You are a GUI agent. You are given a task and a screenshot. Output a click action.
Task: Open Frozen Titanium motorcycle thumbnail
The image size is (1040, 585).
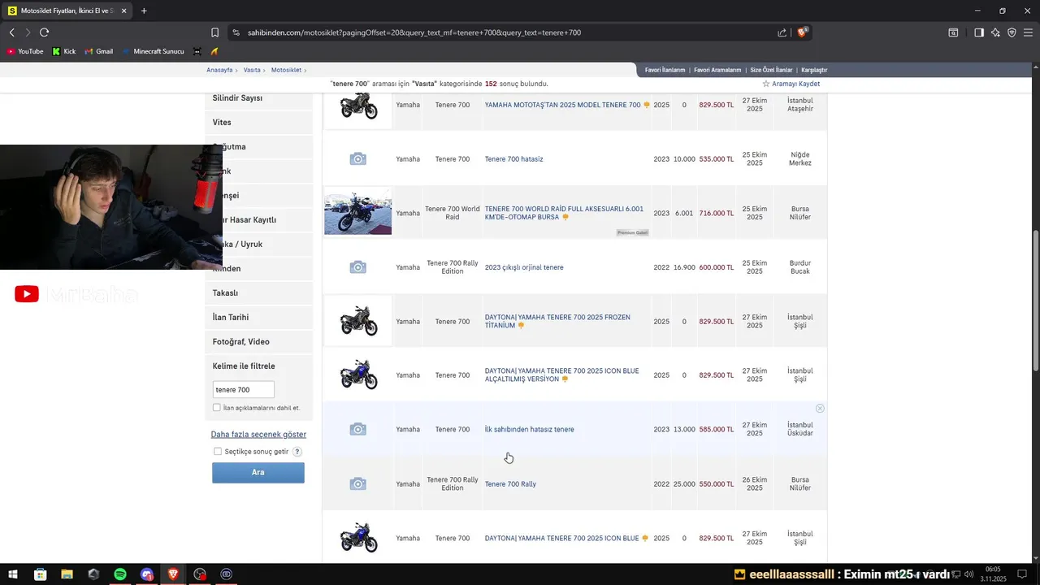click(357, 321)
